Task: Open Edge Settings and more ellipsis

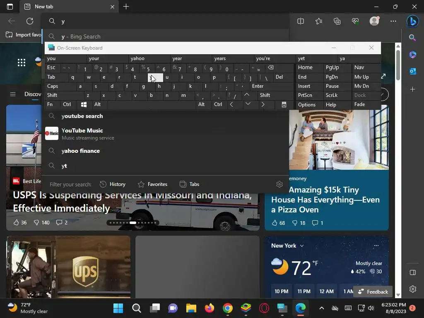Action: coord(393,21)
